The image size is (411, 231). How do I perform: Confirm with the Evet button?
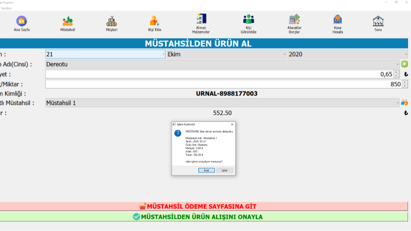click(207, 170)
